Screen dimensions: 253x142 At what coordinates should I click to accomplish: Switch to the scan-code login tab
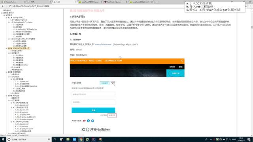point(104,83)
